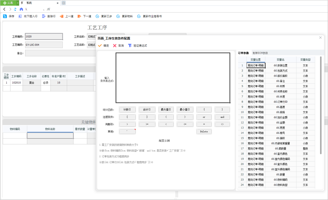Click the blue reload icon

point(15,9)
